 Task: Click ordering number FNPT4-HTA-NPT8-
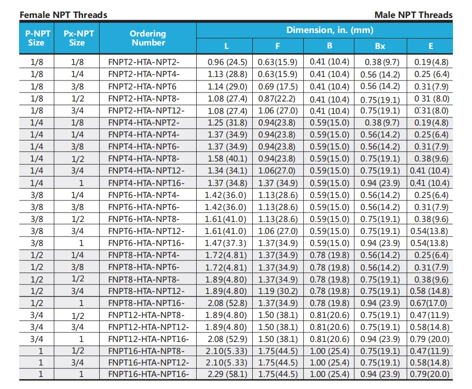pos(144,158)
